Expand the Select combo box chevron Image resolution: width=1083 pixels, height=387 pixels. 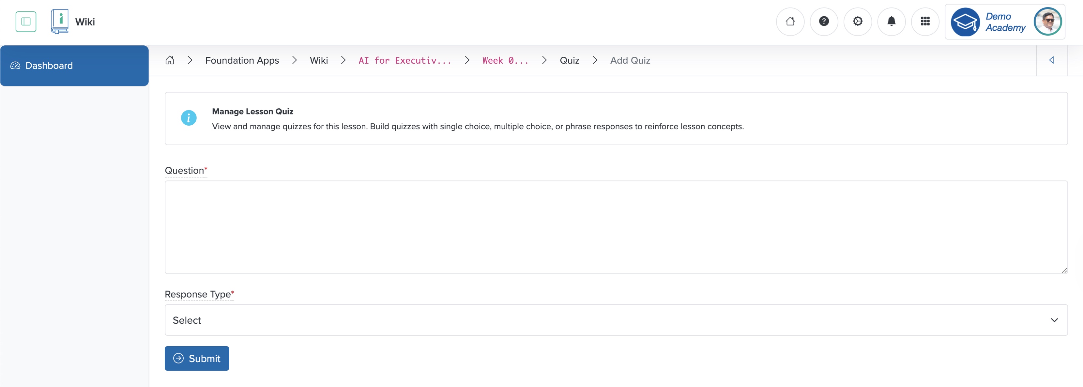pyautogui.click(x=1054, y=320)
